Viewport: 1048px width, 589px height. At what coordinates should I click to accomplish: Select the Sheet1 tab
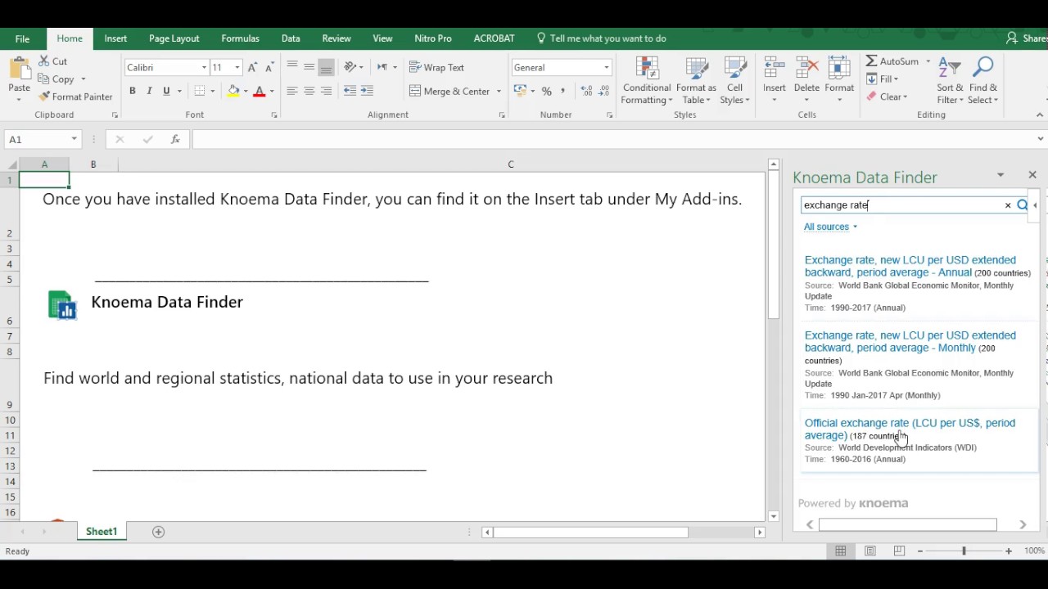point(102,532)
